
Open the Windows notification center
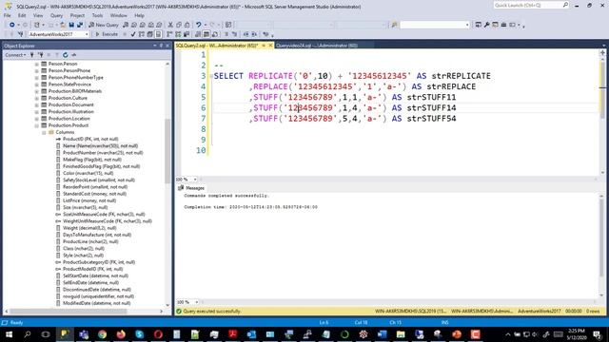click(x=598, y=334)
